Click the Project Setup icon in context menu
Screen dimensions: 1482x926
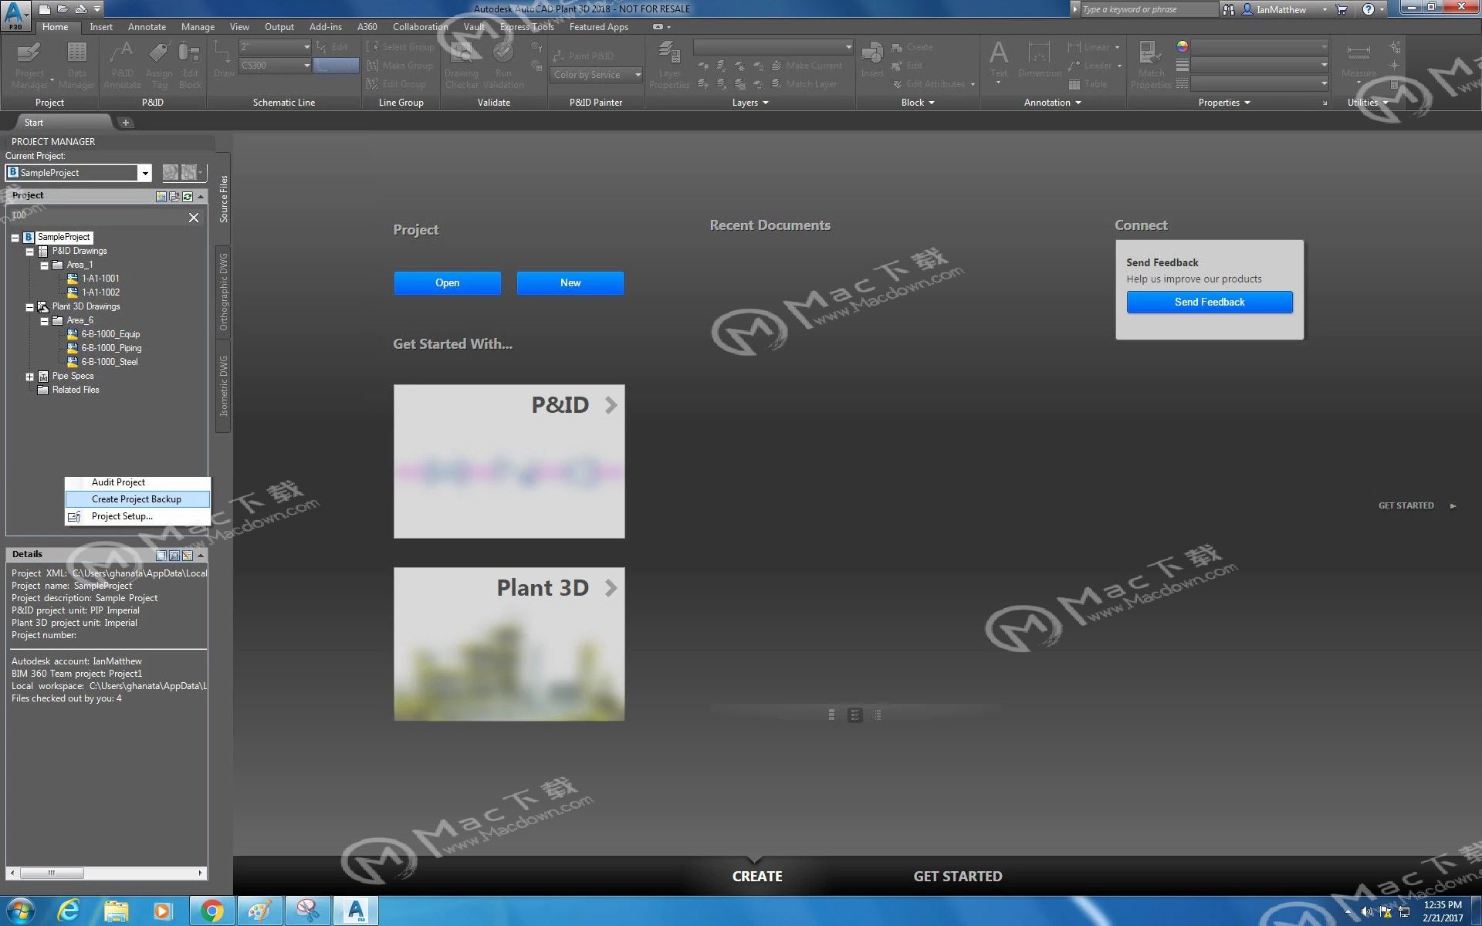[75, 516]
